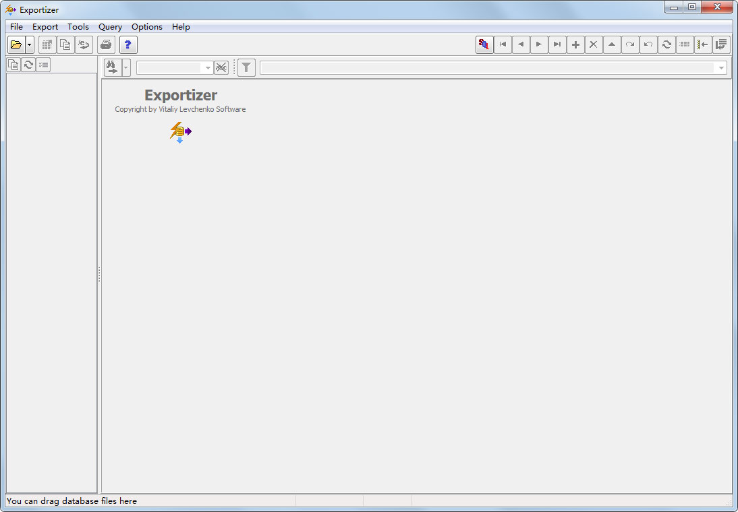Open the filter combo box dropdown
Image resolution: width=738 pixels, height=512 pixels.
tap(208, 67)
